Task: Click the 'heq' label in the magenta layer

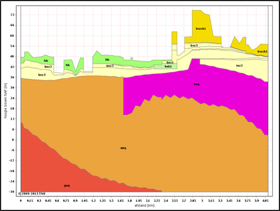Action: tap(196, 84)
